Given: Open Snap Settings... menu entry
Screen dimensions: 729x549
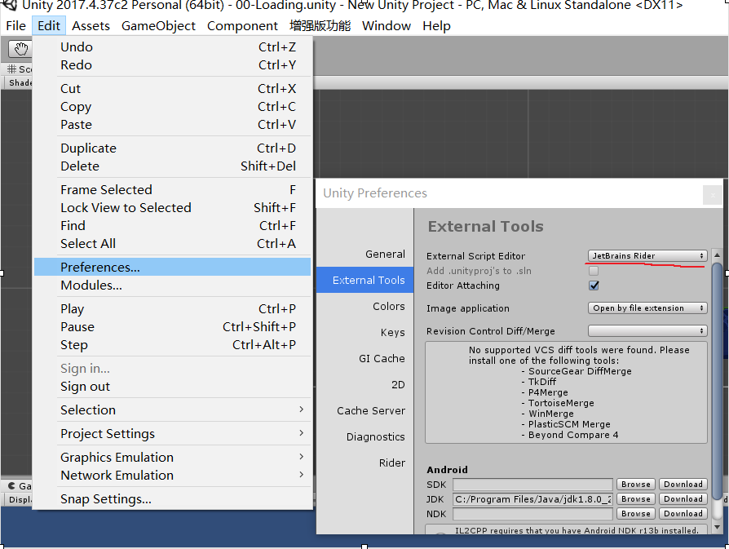Looking at the screenshot, I should [x=172, y=499].
